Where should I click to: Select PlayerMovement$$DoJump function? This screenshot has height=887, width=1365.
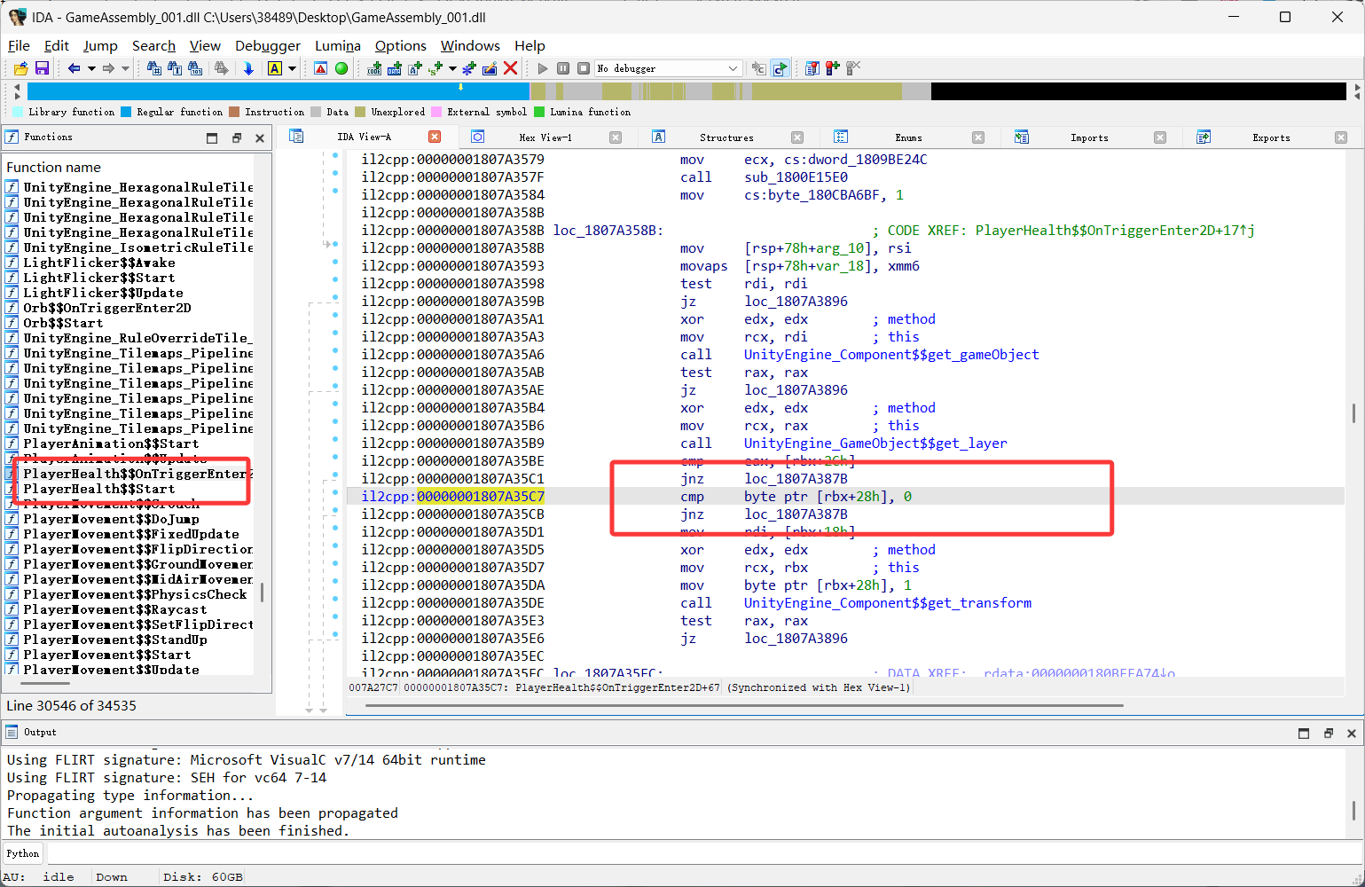(111, 519)
